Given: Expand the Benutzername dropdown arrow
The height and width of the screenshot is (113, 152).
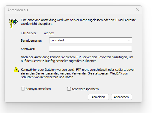Looking at the screenshot, I should pos(129,41).
